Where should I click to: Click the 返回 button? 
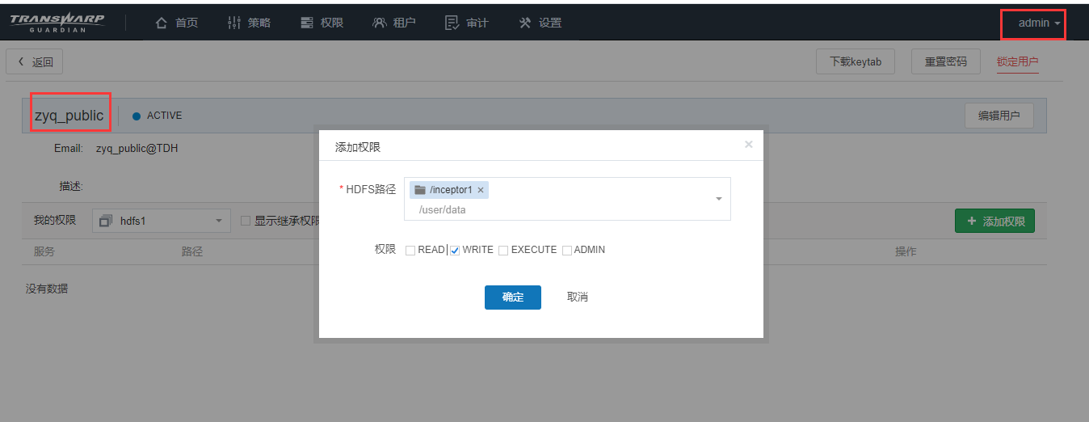(x=35, y=61)
